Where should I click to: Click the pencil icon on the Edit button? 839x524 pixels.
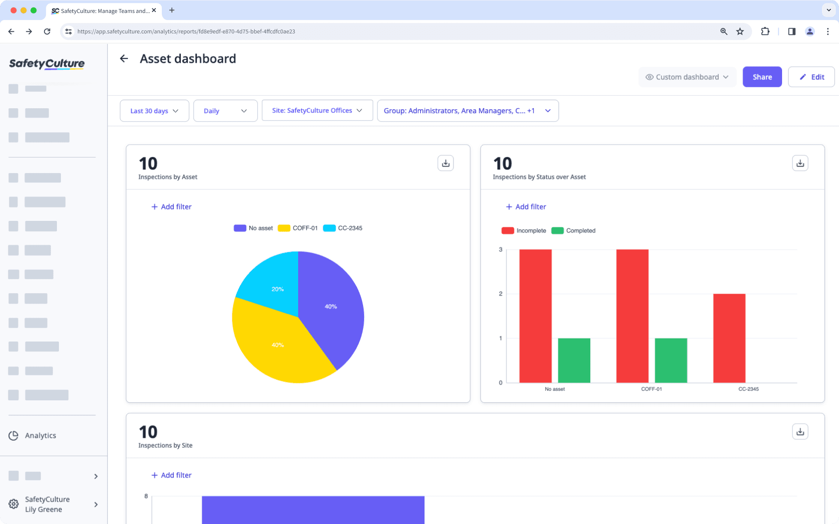(x=802, y=77)
